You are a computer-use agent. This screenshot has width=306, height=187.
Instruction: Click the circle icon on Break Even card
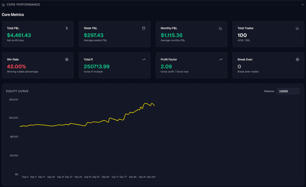(297, 60)
